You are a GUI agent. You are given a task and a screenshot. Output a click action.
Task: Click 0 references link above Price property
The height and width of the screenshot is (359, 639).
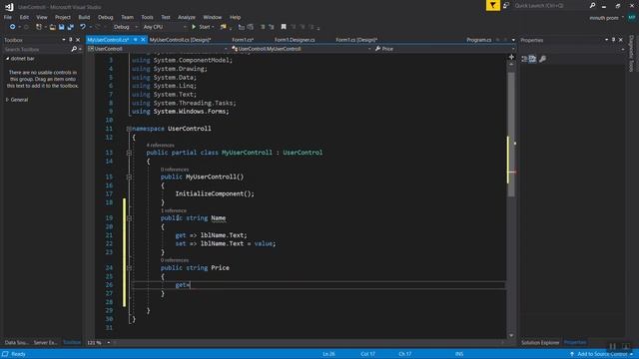tap(175, 260)
